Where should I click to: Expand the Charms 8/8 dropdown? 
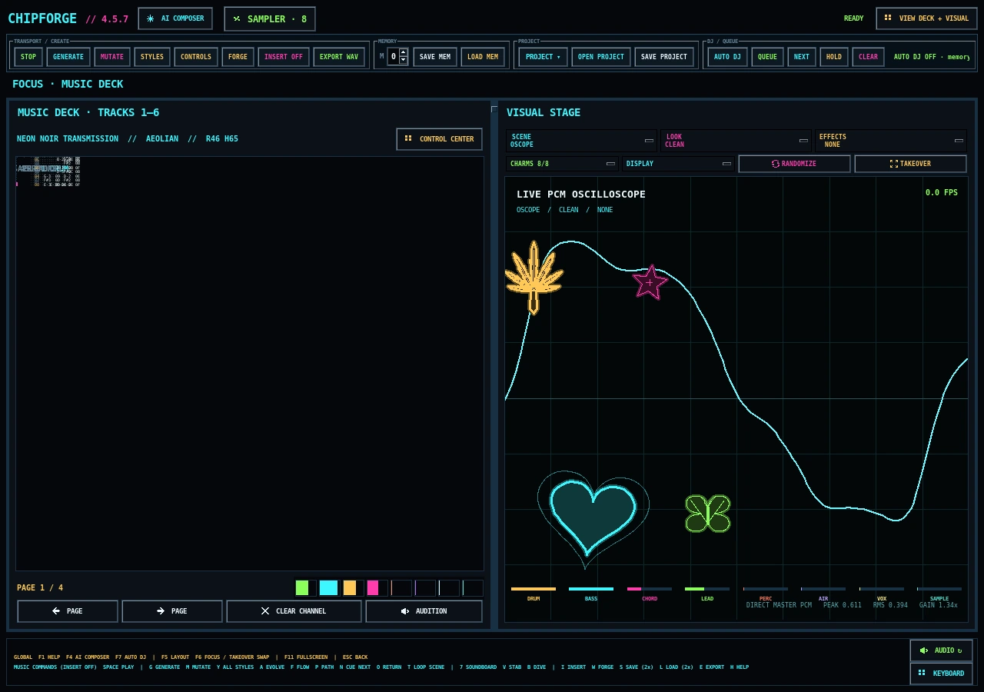(x=562, y=164)
